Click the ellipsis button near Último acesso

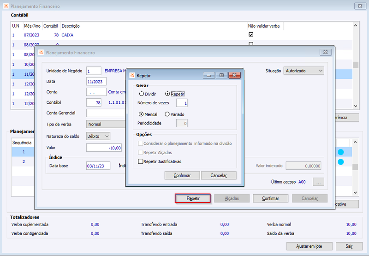(x=318, y=182)
